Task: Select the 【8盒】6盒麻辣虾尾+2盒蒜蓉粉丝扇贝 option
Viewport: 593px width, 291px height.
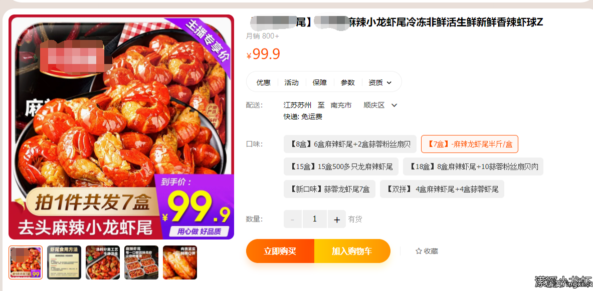Action: click(x=350, y=144)
